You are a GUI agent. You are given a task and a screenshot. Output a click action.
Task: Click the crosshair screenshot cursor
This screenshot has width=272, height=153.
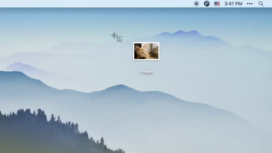(x=114, y=35)
